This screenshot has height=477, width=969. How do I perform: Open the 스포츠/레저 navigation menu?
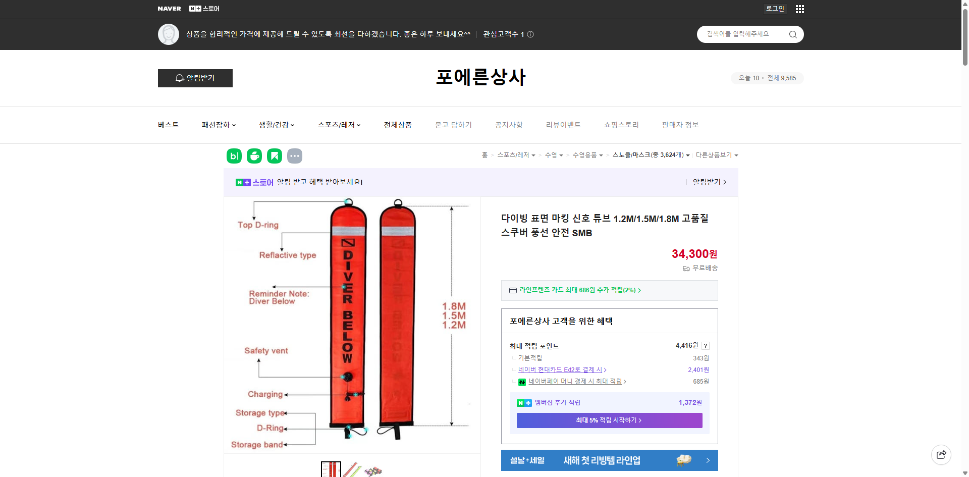click(339, 125)
